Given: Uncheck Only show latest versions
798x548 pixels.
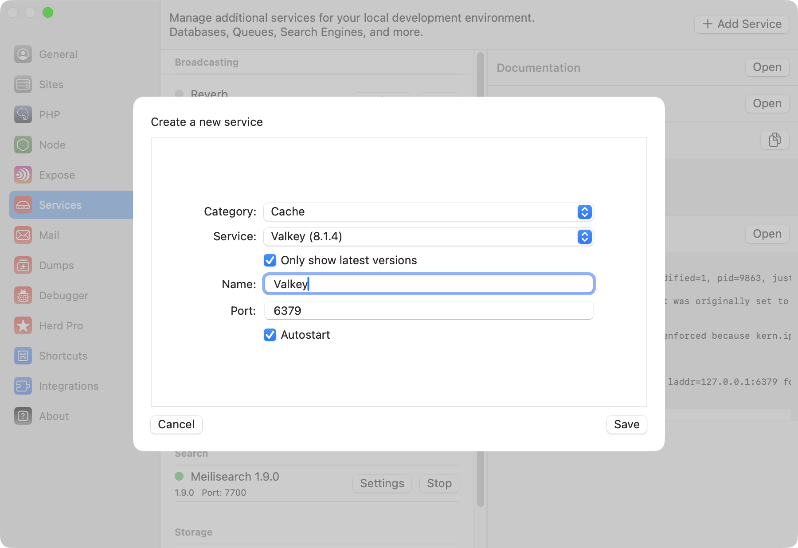Looking at the screenshot, I should tap(270, 260).
